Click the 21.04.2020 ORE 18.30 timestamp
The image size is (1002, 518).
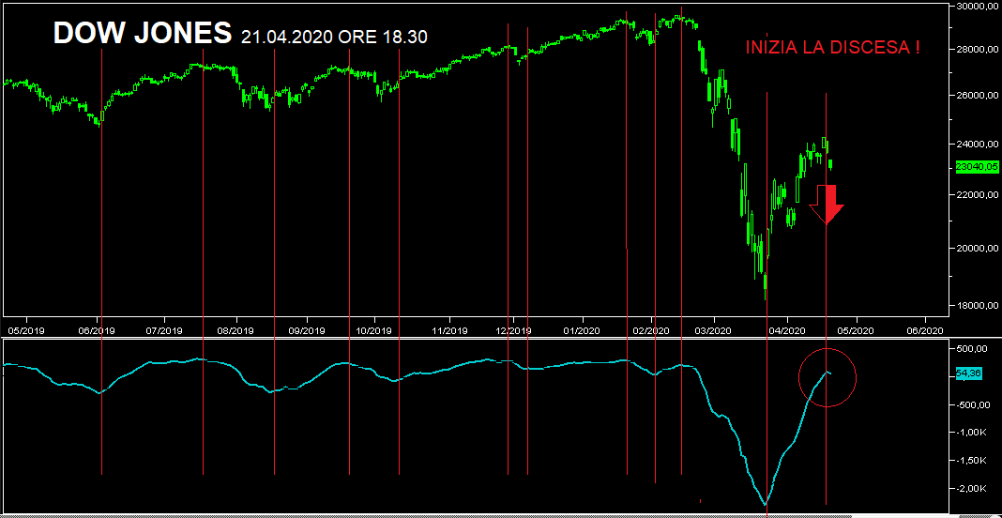334,38
